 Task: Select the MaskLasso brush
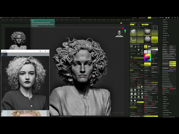(x=131, y=94)
